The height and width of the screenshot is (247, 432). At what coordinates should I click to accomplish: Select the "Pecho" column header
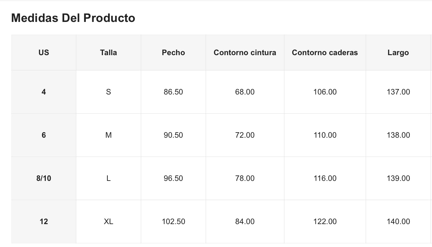coord(173,53)
